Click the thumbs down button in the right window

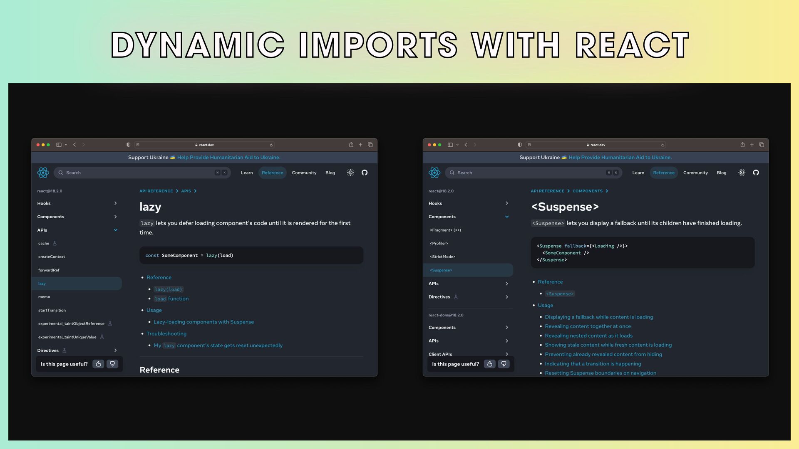click(x=504, y=364)
